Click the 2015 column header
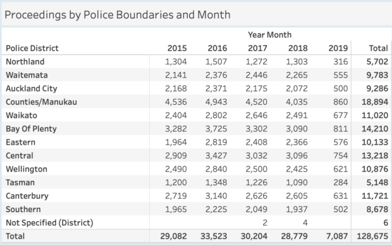 pyautogui.click(x=177, y=48)
